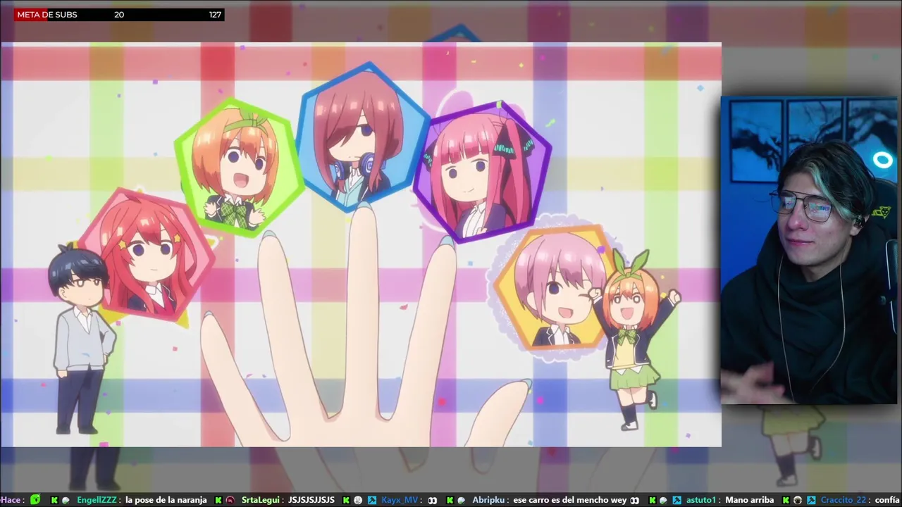Open SrtaLegui username in chat ticker
902x507 pixels.
[x=261, y=500]
